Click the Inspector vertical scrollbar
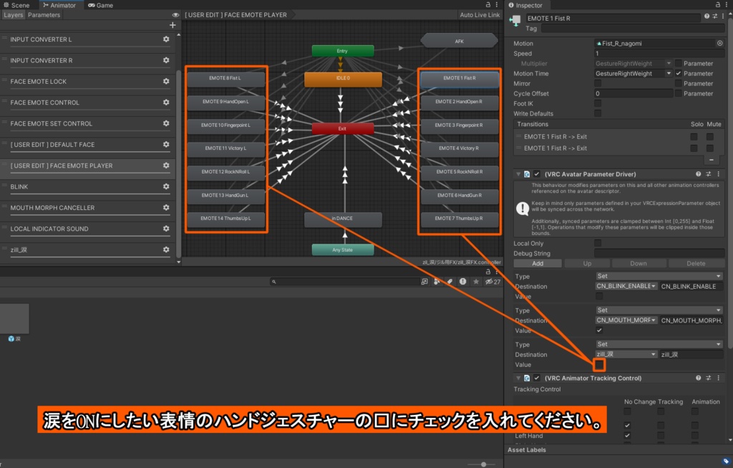This screenshot has height=468, width=733. point(730,185)
